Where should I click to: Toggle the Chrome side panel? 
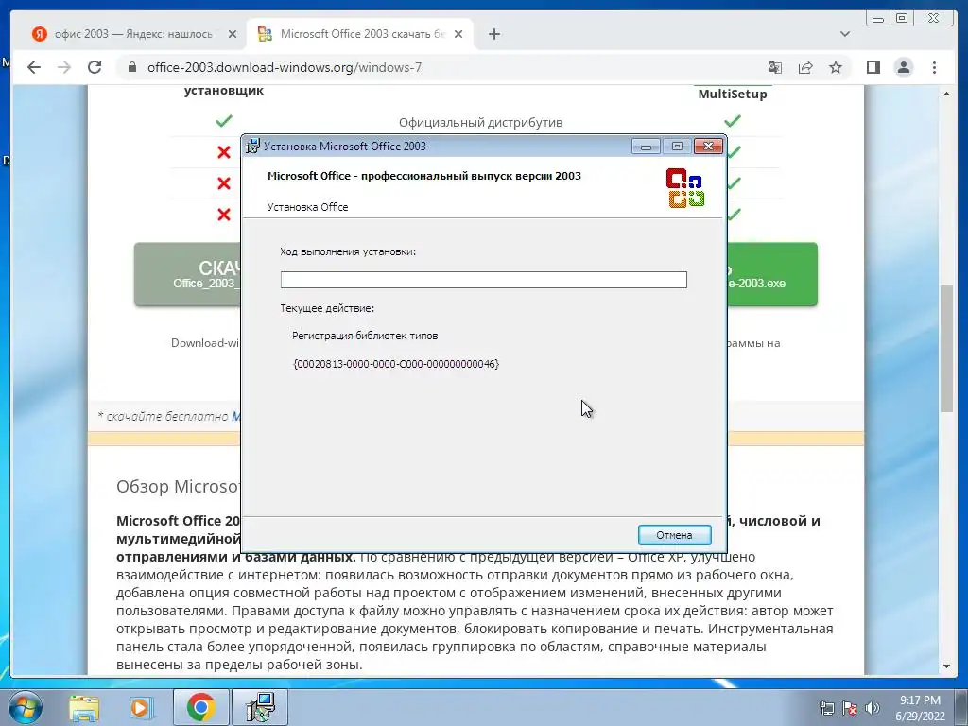pos(873,67)
